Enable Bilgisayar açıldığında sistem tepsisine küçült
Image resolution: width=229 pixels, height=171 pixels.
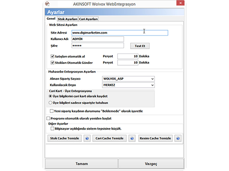click(x=52, y=129)
